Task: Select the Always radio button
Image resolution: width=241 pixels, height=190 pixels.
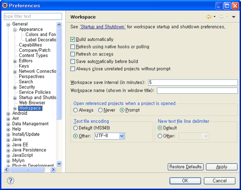Action: click(76, 110)
